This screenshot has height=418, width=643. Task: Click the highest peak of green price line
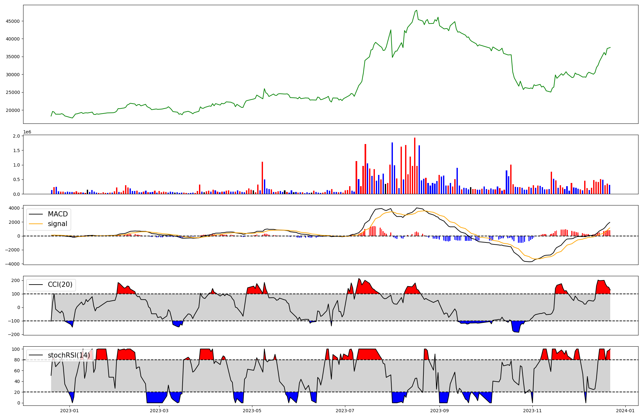(x=417, y=11)
